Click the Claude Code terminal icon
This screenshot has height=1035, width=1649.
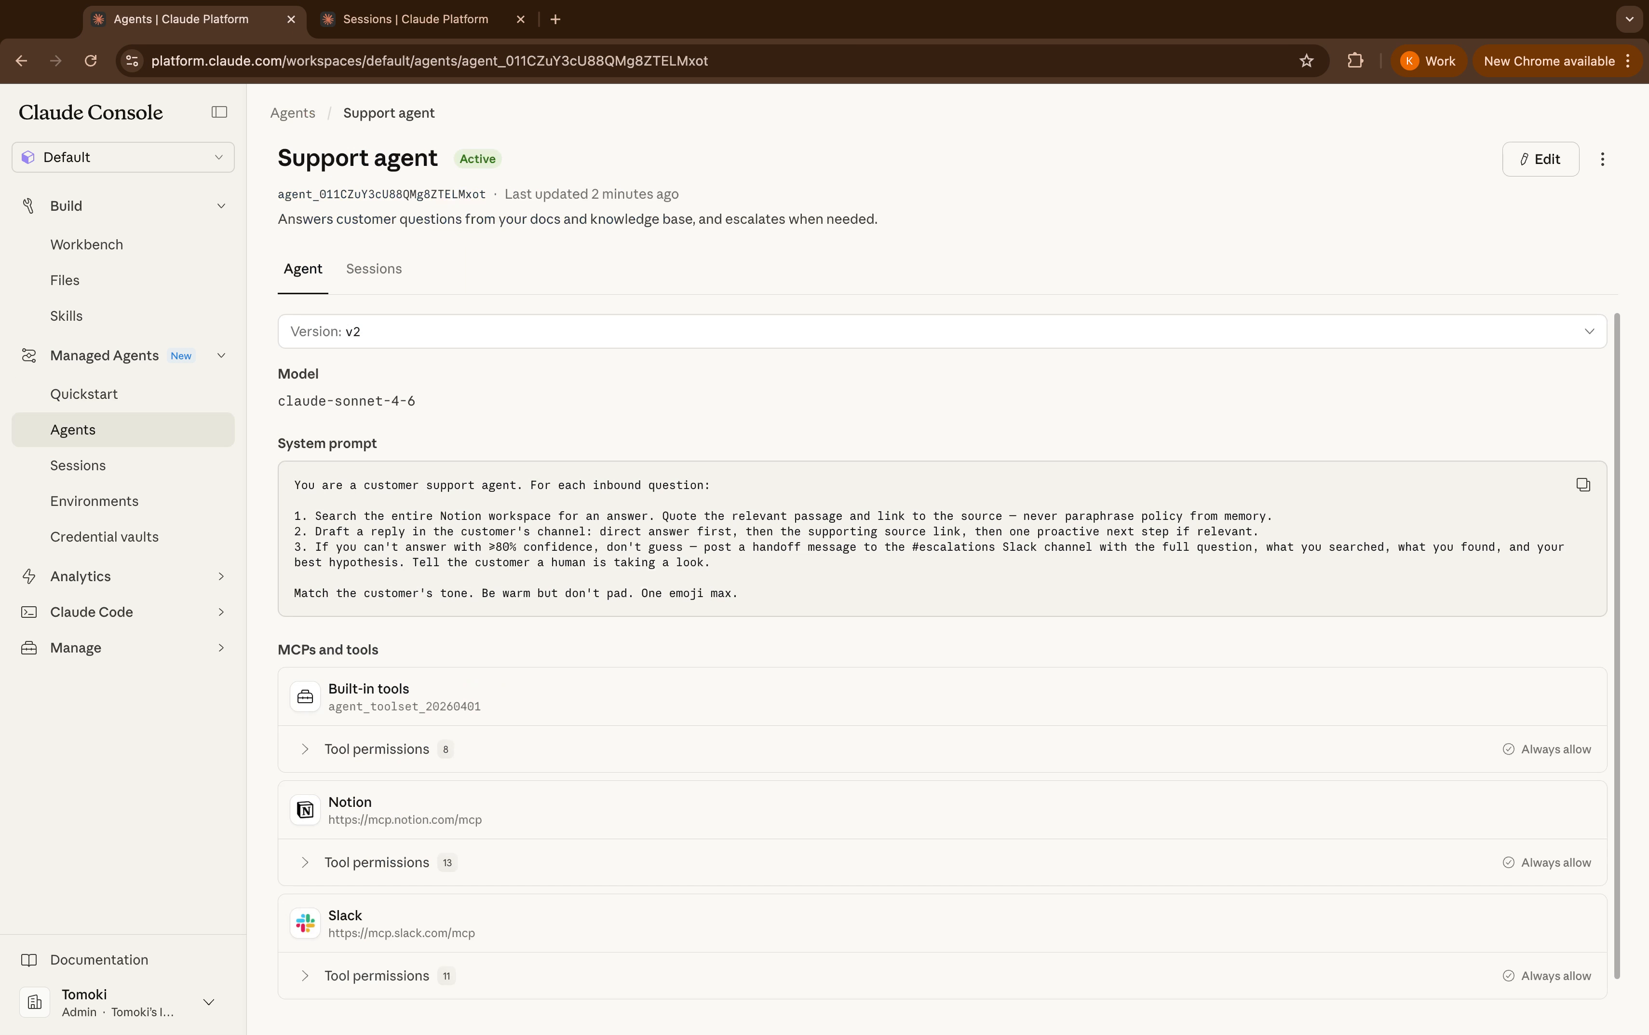point(29,612)
